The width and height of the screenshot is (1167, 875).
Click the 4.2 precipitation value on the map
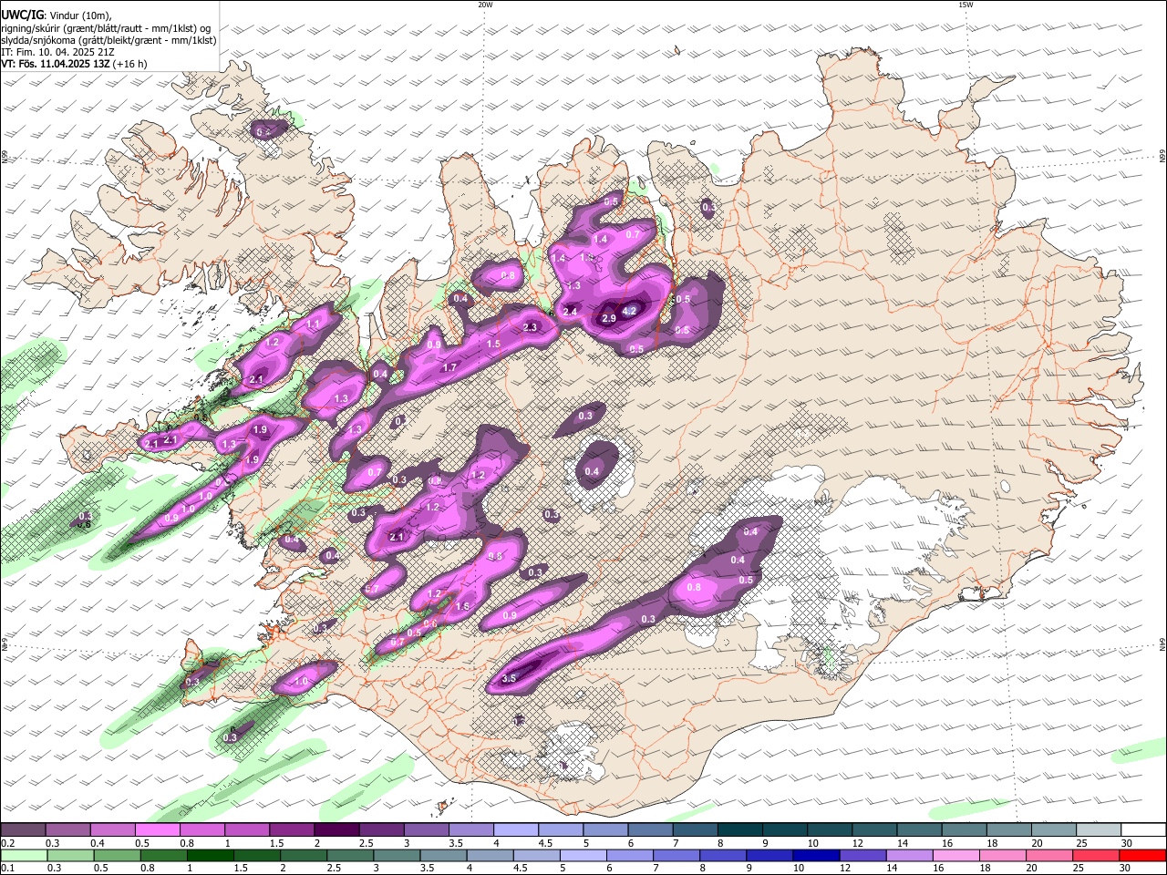[628, 311]
